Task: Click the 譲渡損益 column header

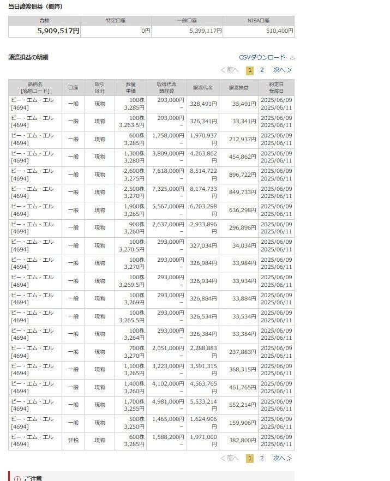Action: tap(238, 87)
